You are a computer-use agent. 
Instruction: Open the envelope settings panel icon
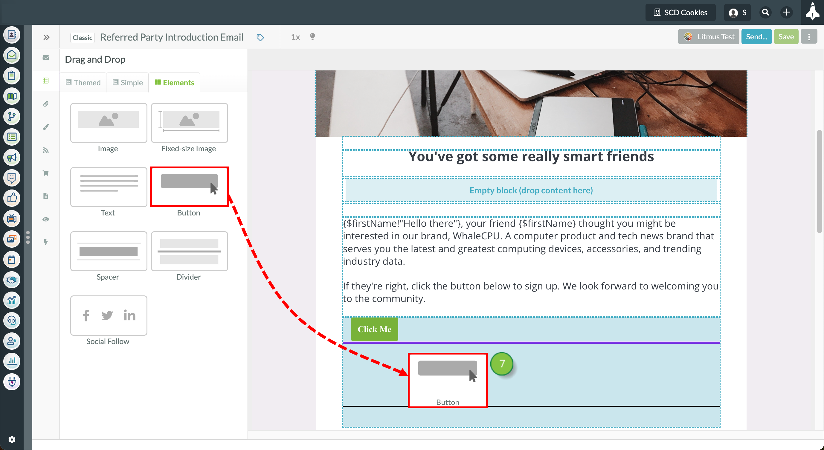point(46,58)
